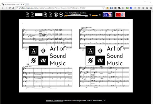Click the black D. extension icon

[119, 8]
